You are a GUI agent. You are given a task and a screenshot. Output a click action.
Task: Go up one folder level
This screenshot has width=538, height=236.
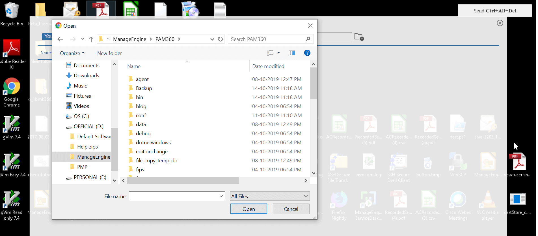click(x=91, y=39)
